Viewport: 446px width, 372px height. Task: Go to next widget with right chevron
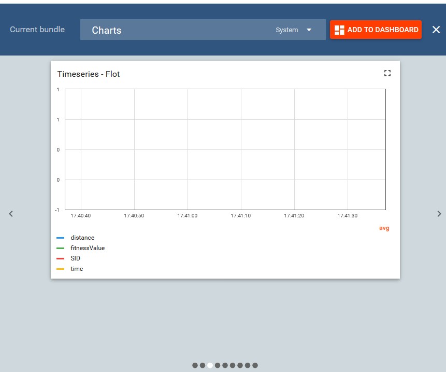(x=439, y=214)
